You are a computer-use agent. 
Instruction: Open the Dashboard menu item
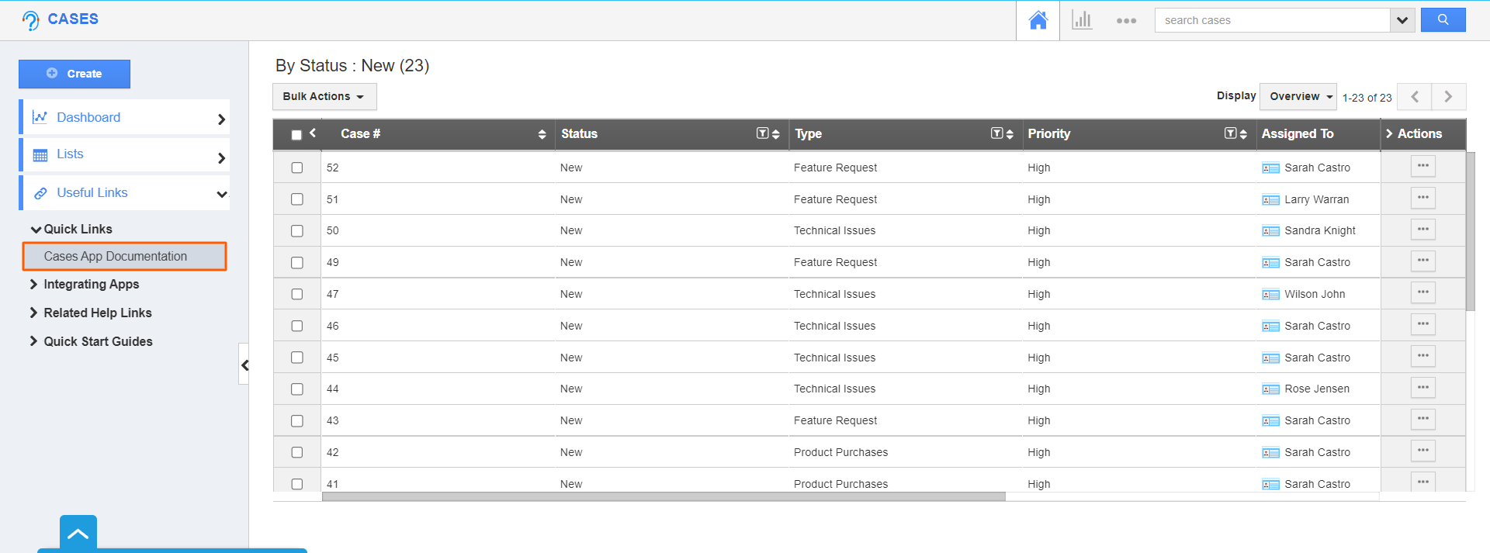coord(88,117)
